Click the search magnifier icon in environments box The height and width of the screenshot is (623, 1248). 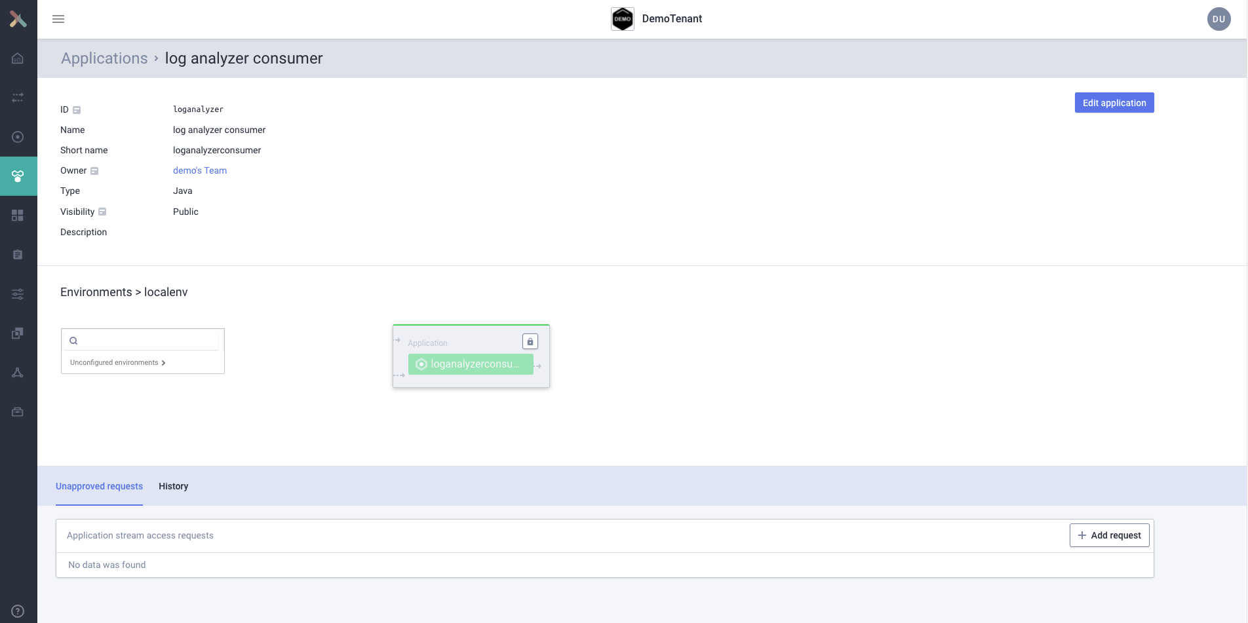(73, 341)
